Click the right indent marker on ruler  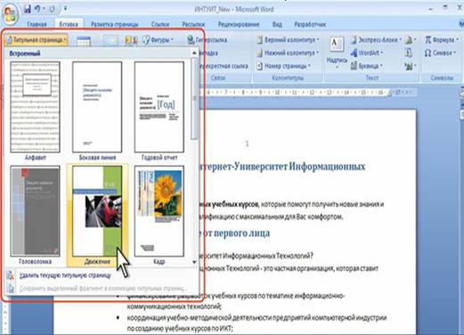389,94
